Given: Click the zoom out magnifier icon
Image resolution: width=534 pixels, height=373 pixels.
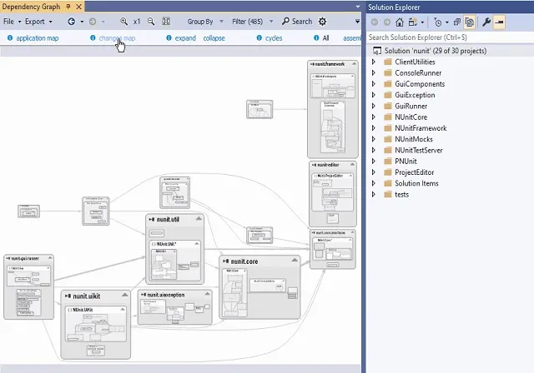Looking at the screenshot, I should 151,21.
